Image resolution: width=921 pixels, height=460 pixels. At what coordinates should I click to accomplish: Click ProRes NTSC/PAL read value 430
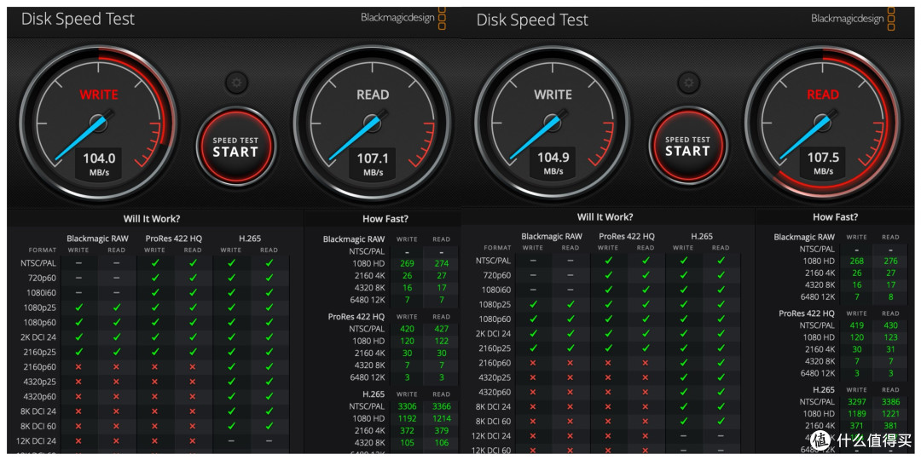click(890, 325)
